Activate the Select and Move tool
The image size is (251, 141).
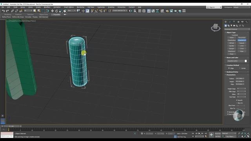[52, 11]
